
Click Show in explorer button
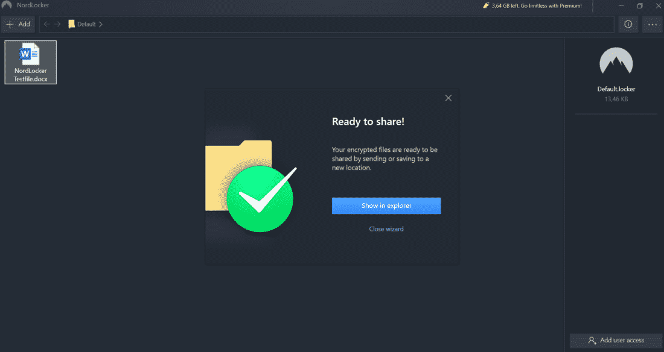coord(386,206)
